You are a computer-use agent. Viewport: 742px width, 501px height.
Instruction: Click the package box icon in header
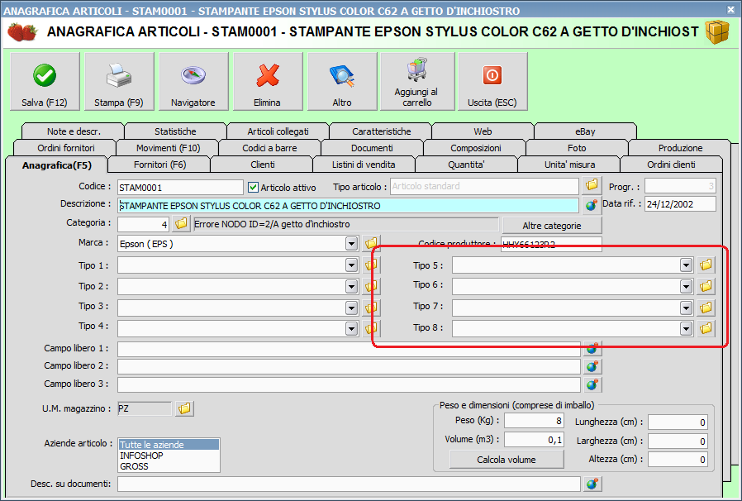pos(717,32)
